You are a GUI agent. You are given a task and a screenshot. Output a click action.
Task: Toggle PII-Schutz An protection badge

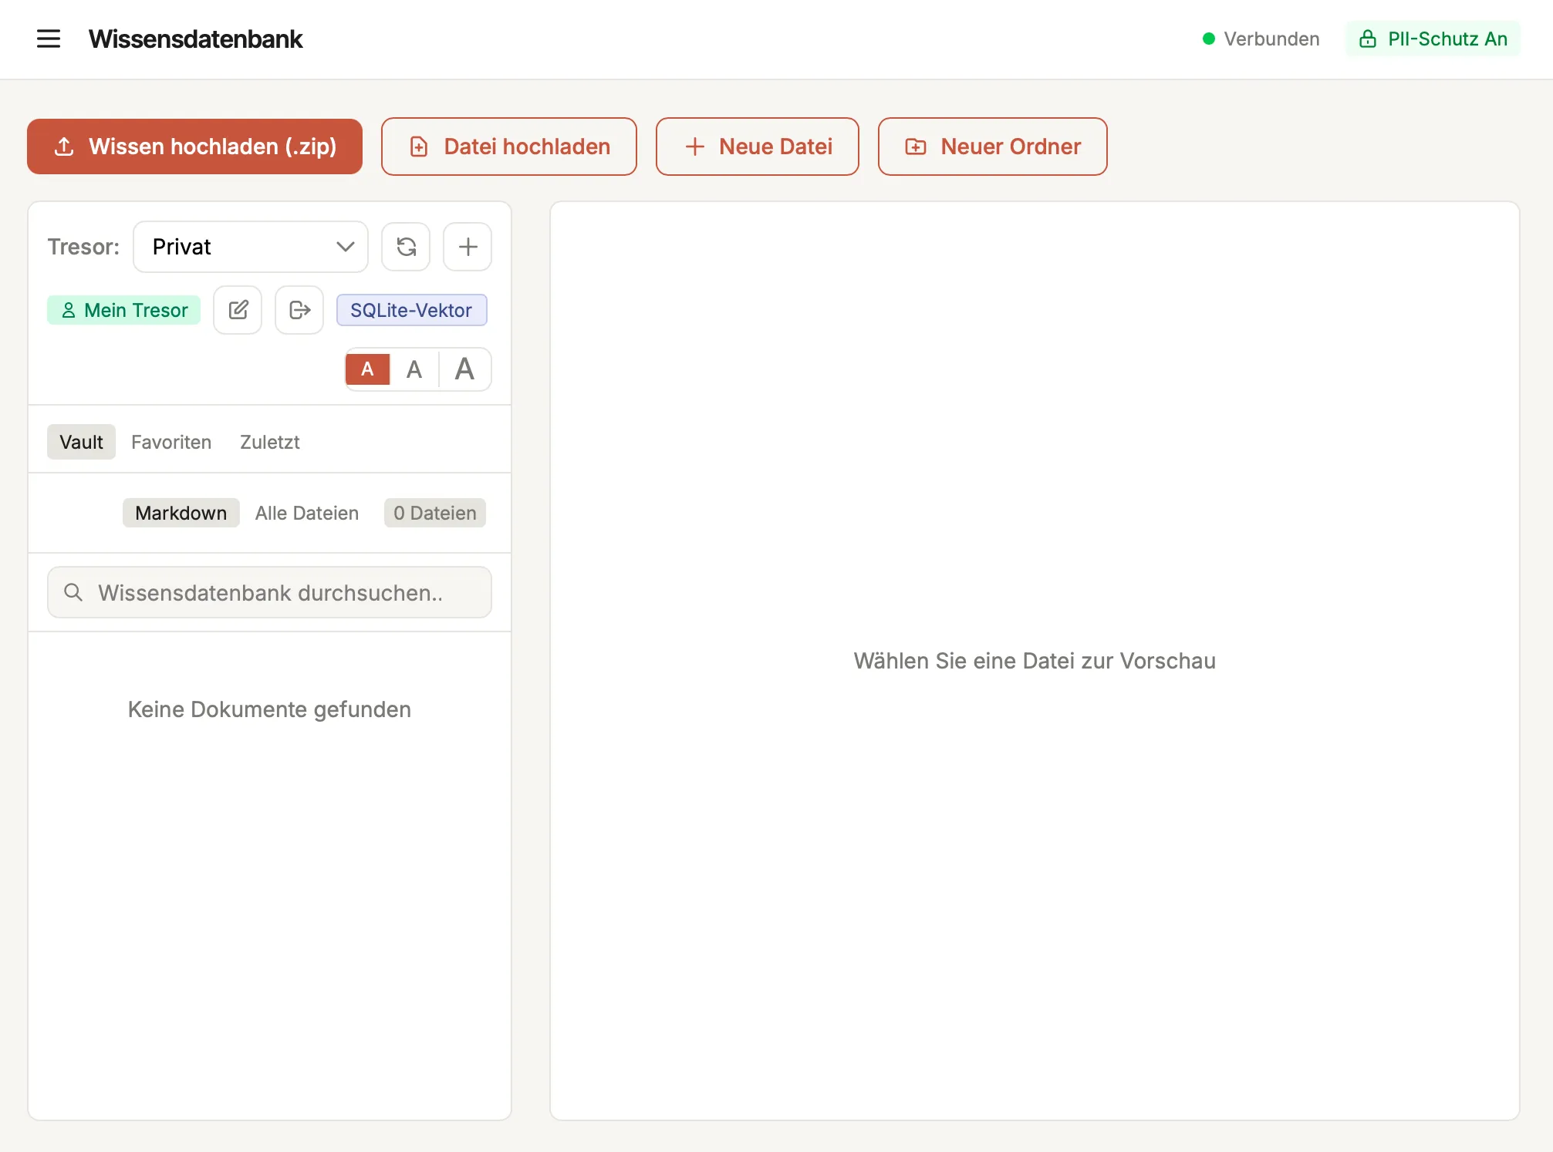1433,39
